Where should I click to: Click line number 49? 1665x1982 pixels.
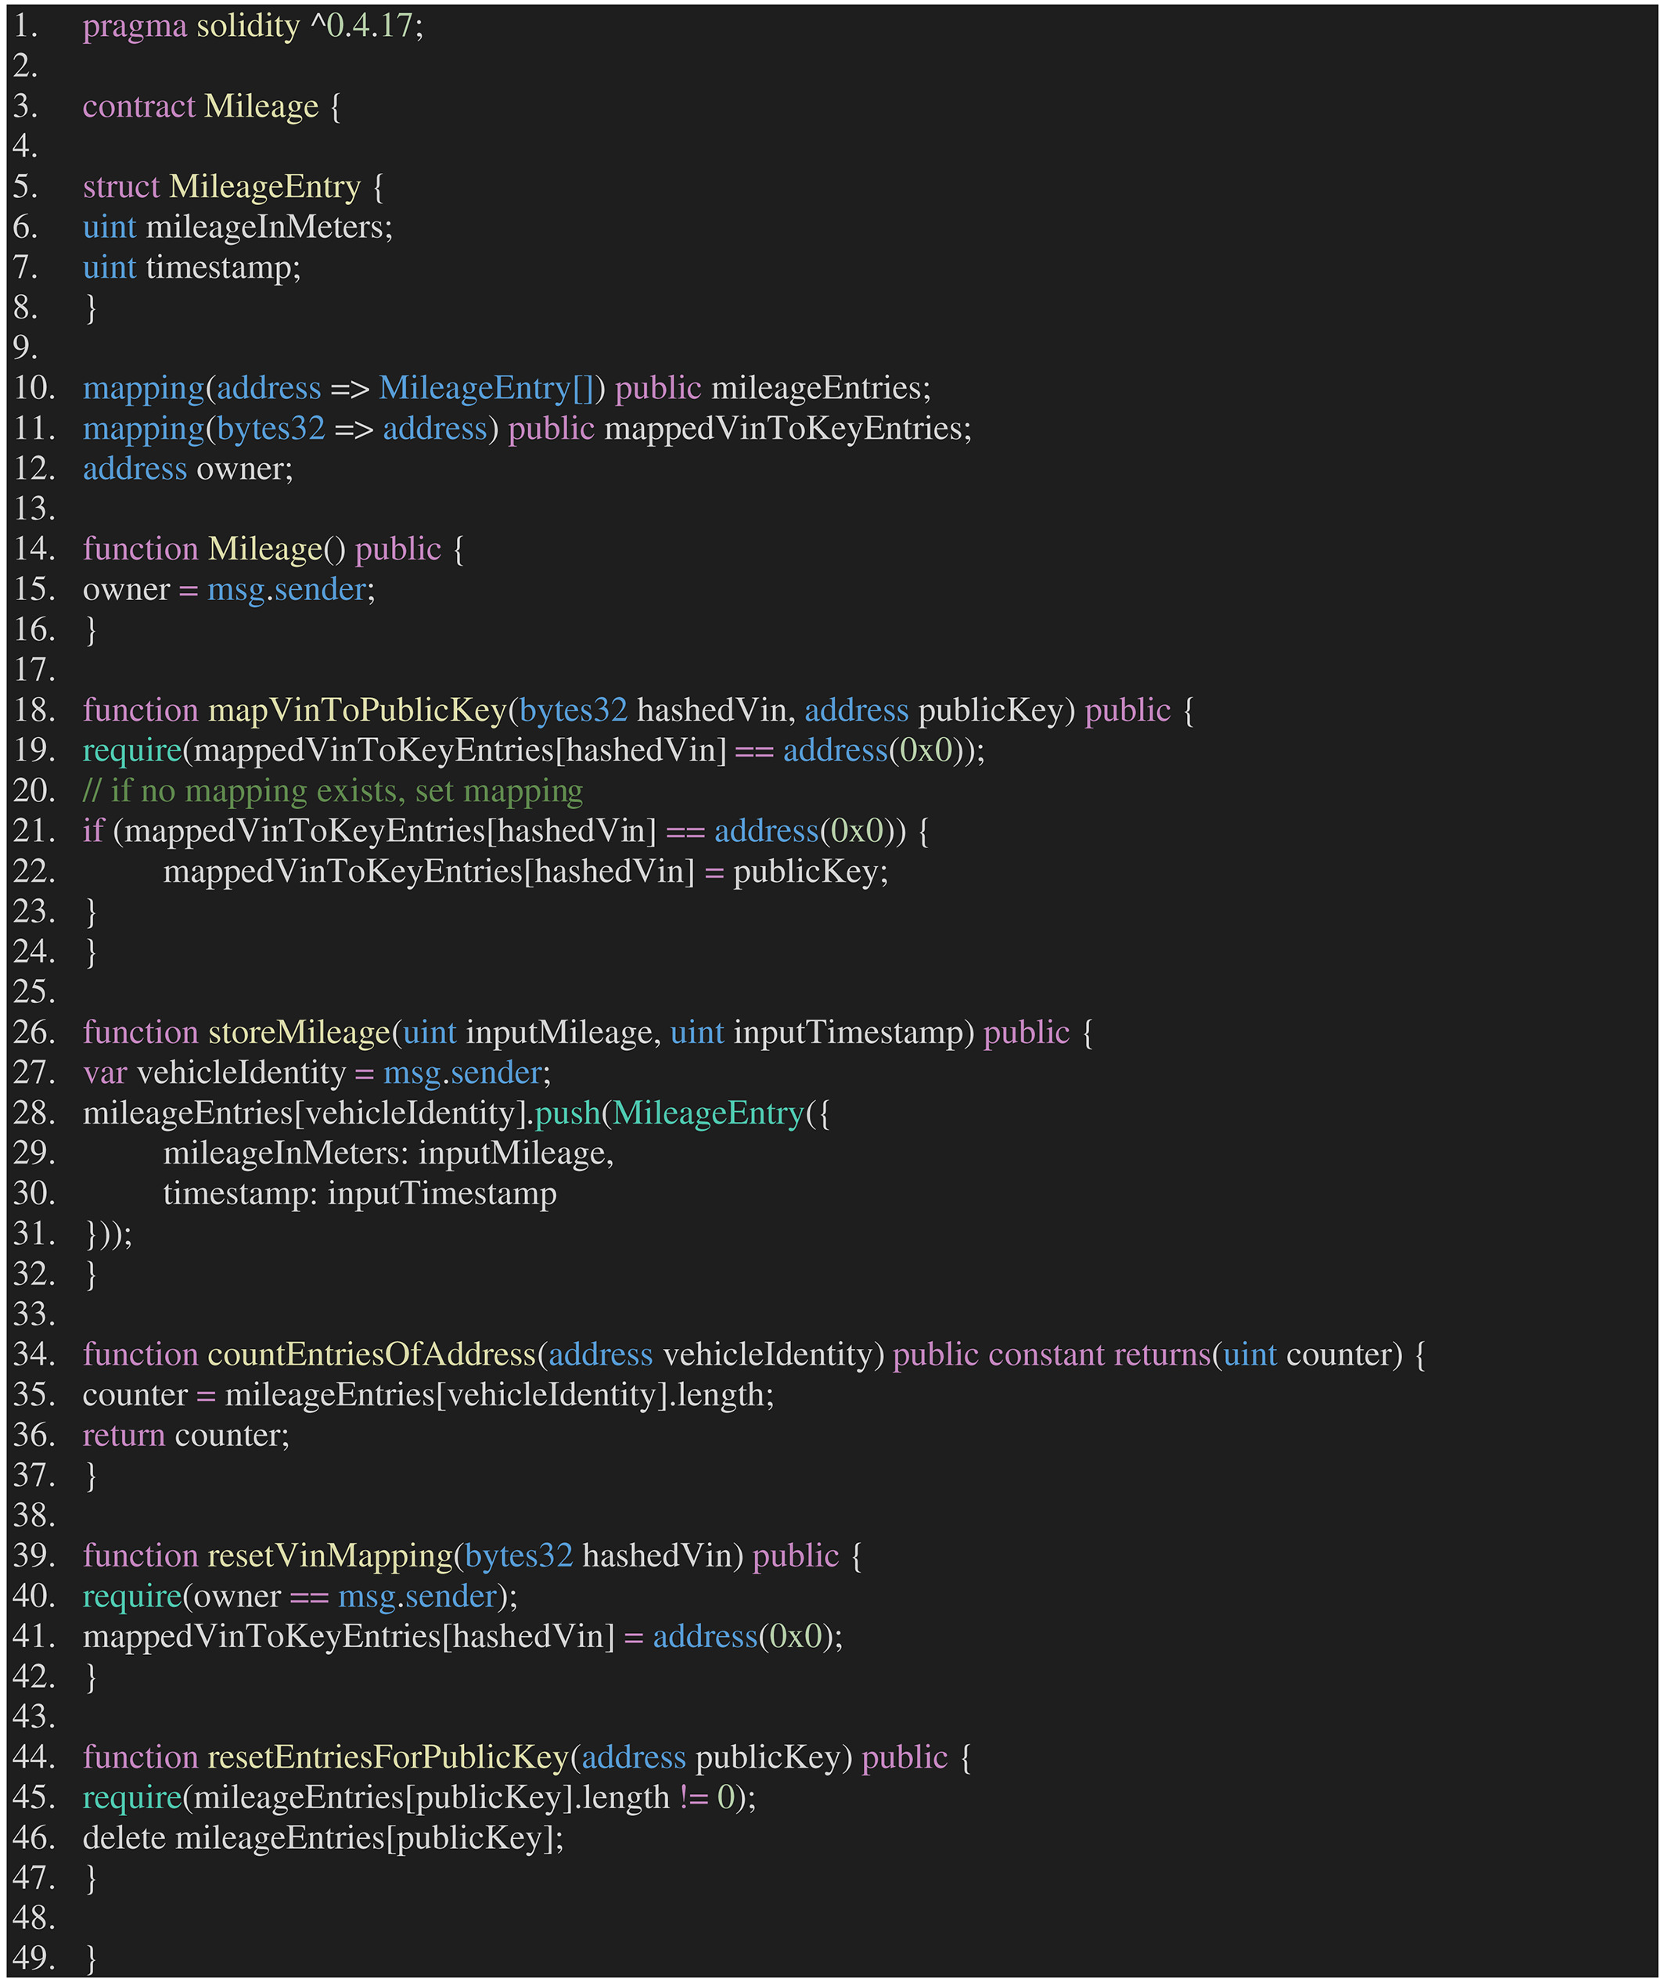(34, 1959)
